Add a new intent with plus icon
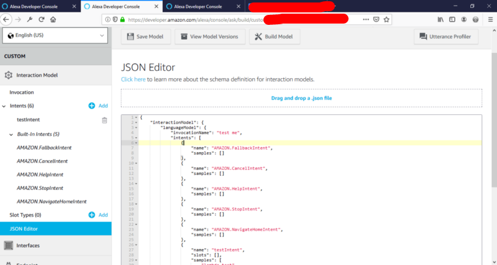This screenshot has width=497, height=265. click(x=91, y=106)
